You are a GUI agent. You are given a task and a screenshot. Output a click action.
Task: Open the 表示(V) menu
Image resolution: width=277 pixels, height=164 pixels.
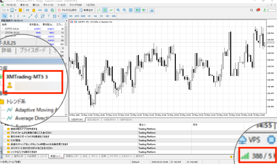[24, 5]
